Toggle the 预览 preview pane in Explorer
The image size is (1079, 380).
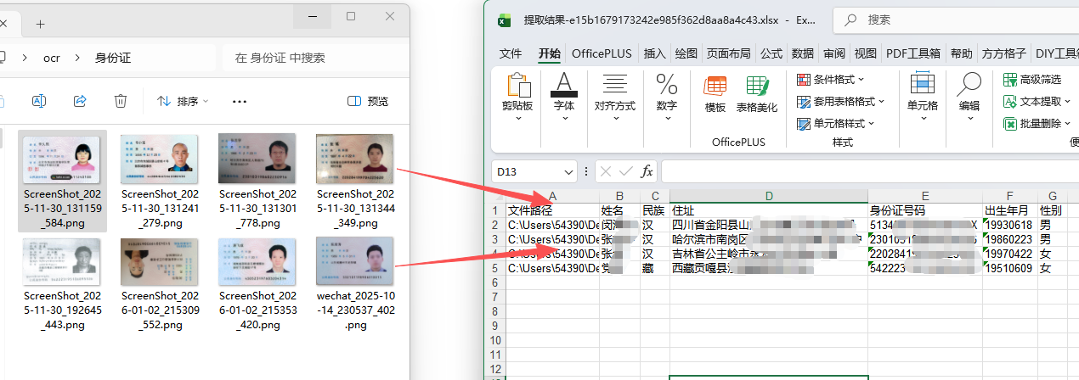pyautogui.click(x=368, y=101)
